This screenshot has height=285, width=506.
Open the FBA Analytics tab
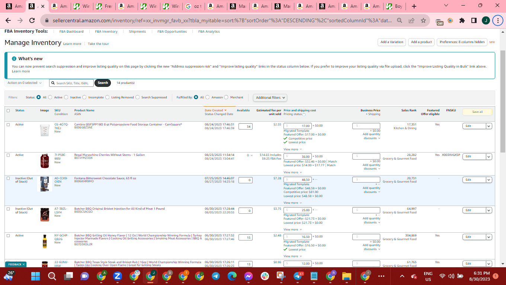pos(209,32)
